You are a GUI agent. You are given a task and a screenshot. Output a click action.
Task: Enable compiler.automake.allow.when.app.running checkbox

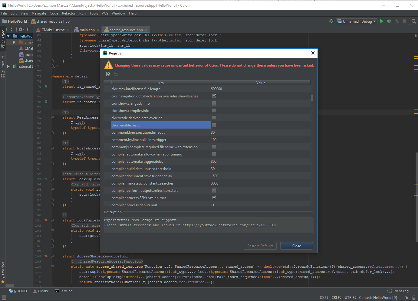pyautogui.click(x=214, y=154)
